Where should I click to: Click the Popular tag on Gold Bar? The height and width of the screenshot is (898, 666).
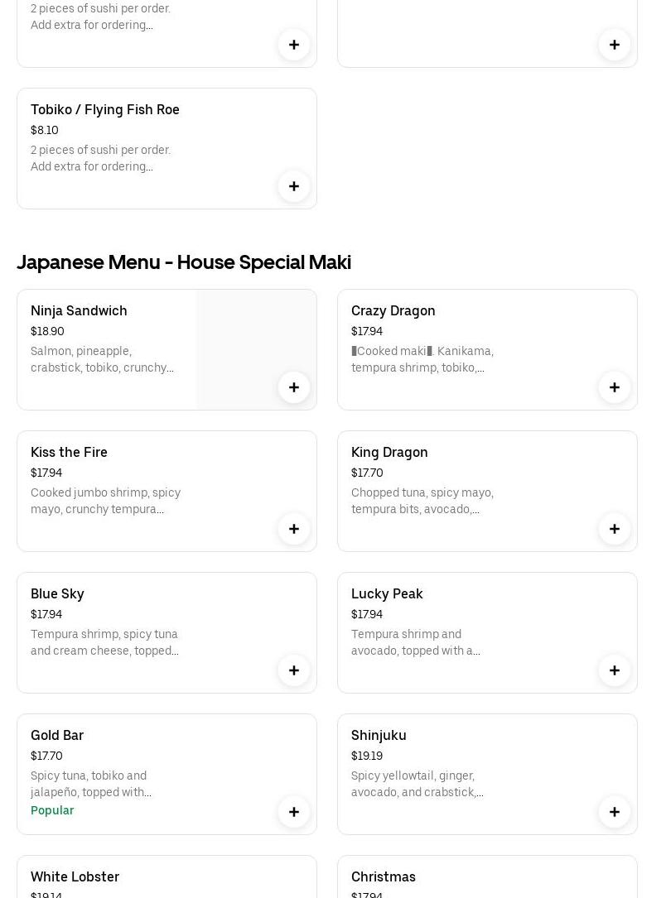(52, 810)
